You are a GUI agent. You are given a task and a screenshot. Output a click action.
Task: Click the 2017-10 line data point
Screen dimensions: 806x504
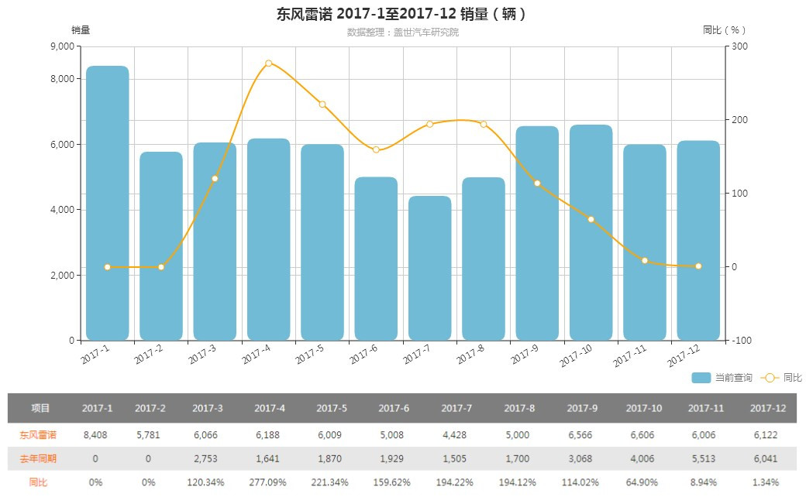tap(591, 219)
